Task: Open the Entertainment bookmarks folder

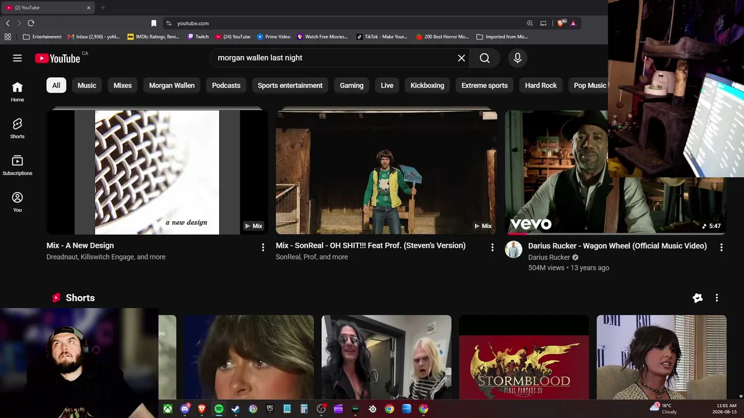Action: coord(42,37)
